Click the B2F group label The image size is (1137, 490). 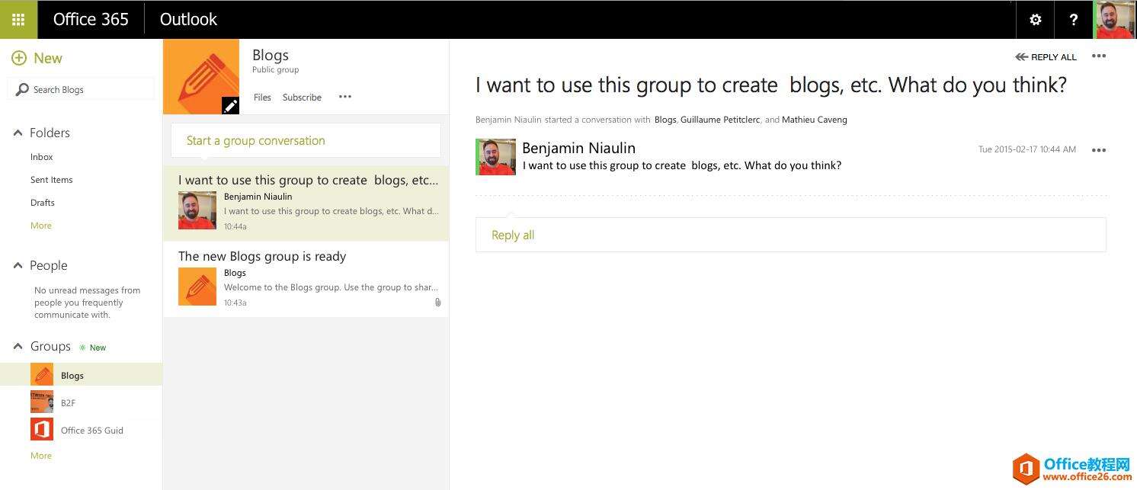[69, 403]
